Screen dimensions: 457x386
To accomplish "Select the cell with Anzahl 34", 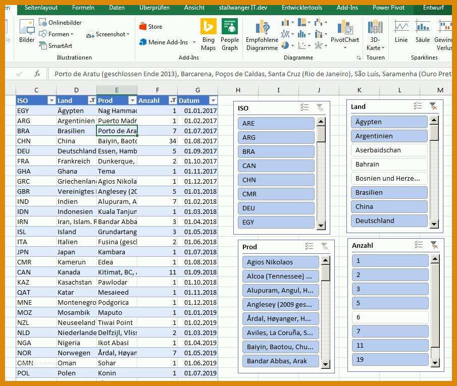I will (157, 141).
